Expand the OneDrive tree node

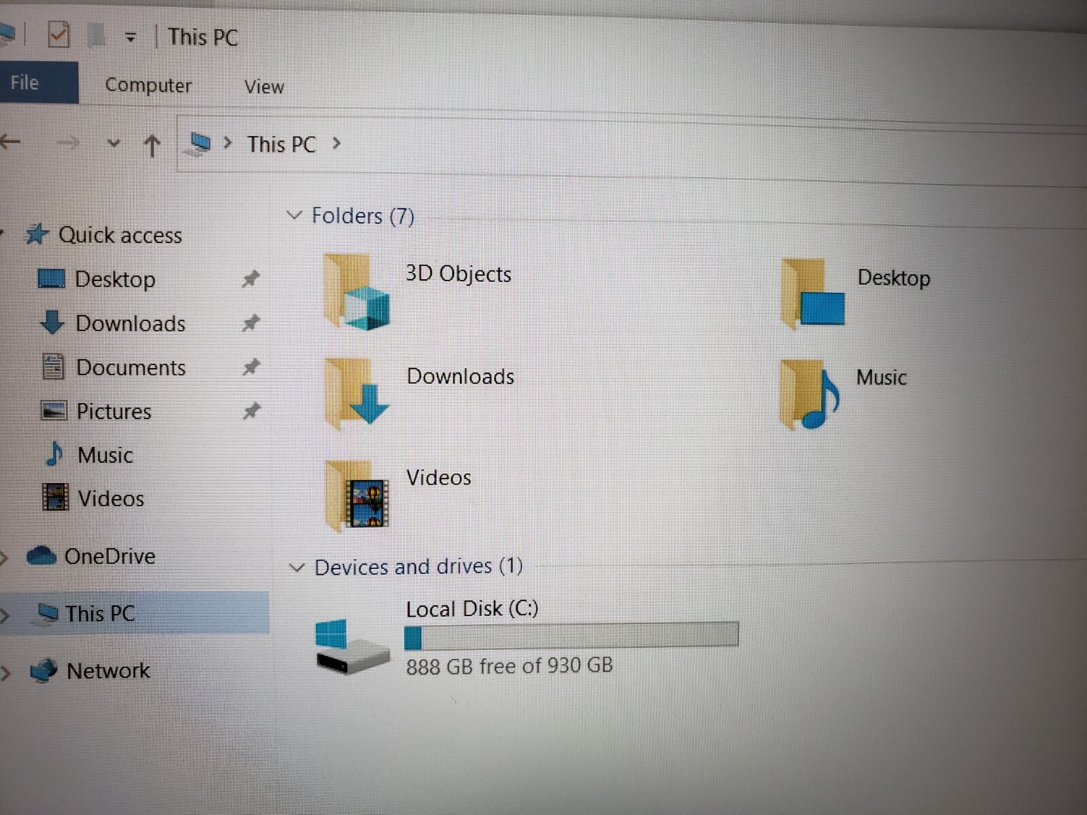point(4,558)
